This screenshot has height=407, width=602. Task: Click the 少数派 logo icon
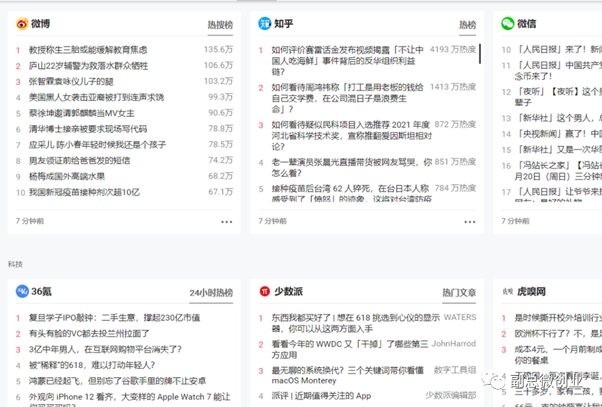tap(264, 292)
